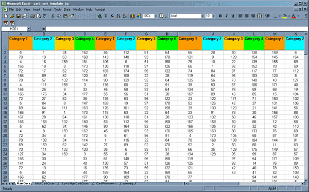Select column H header

pos(167,34)
